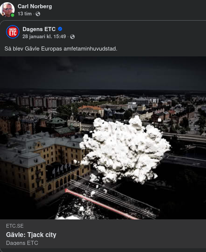Screen dimensions: 206x252
Task: Open the Gävle: Tjack city headline
Action: tap(31, 235)
